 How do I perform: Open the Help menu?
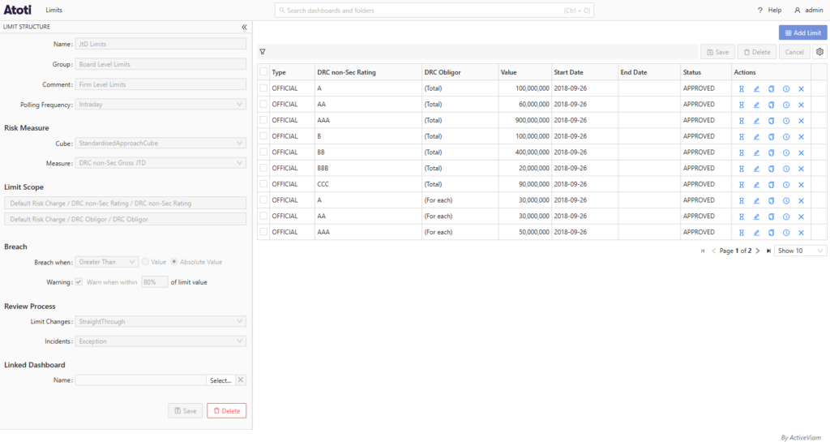pyautogui.click(x=770, y=10)
